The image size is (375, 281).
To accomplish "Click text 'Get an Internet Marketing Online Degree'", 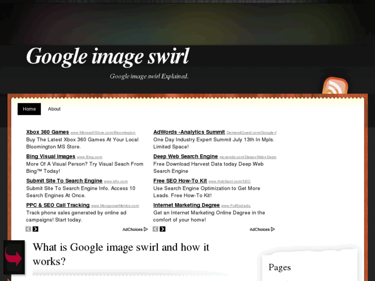I will (x=202, y=213).
